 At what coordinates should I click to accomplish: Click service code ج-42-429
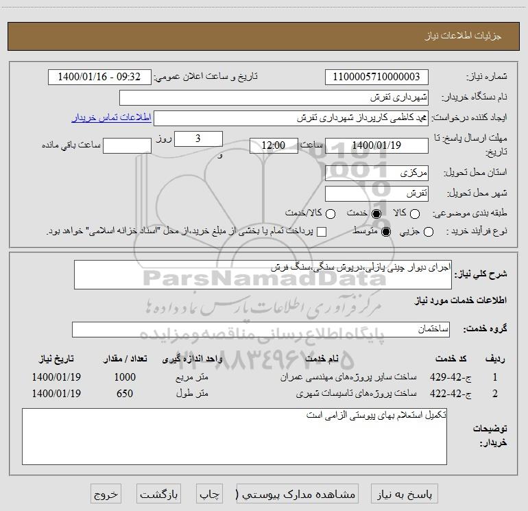tap(451, 377)
